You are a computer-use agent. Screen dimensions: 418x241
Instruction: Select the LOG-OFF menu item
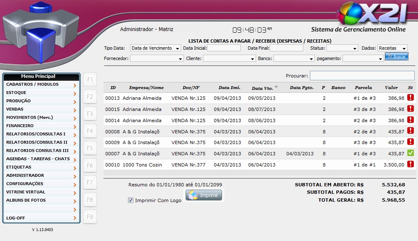(41, 218)
